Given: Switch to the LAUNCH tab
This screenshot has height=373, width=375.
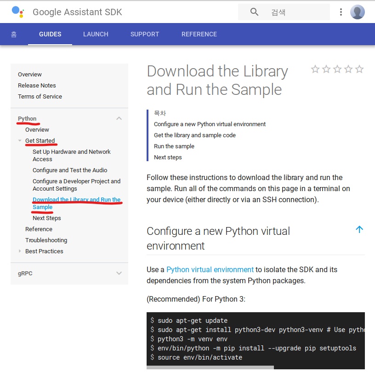Looking at the screenshot, I should click(x=96, y=34).
